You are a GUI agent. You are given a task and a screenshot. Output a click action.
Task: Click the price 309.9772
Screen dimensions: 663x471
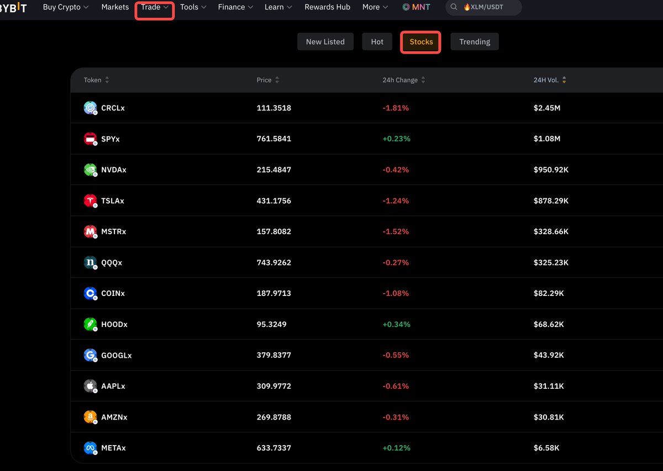coord(274,387)
